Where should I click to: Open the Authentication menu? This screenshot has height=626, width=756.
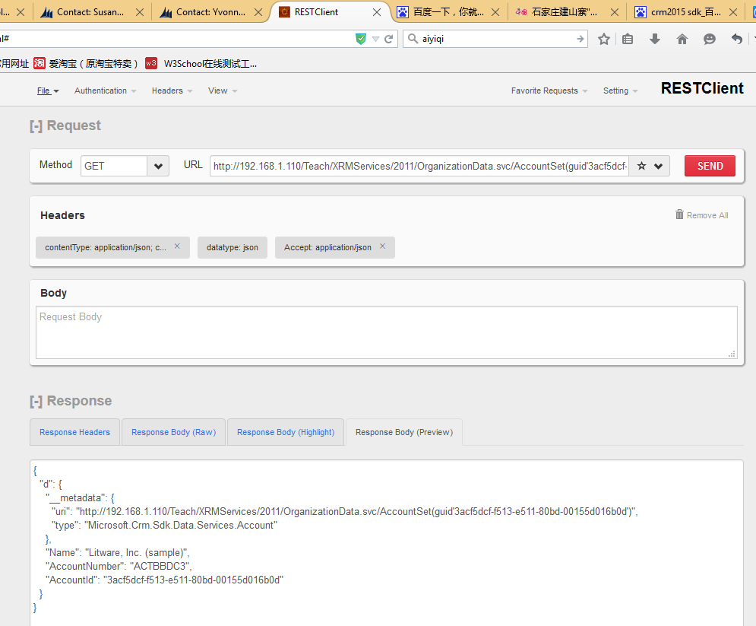pos(105,91)
